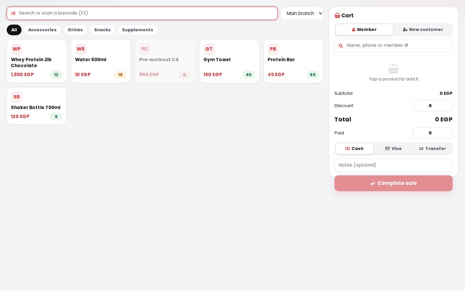
Task: Add Water 600ml to cart
Action: tap(101, 61)
